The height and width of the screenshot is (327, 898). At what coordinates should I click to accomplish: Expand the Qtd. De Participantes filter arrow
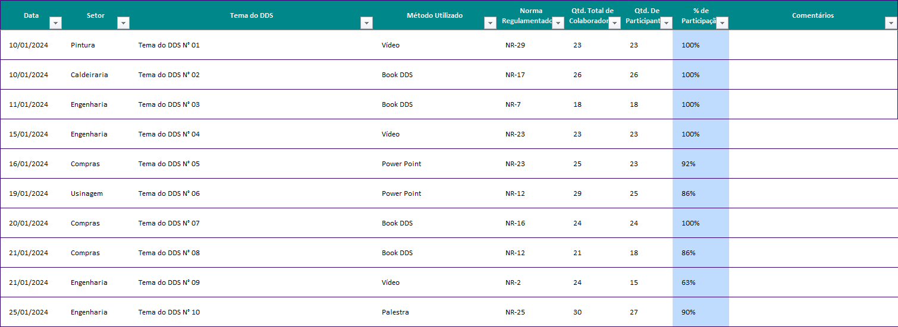tap(666, 23)
